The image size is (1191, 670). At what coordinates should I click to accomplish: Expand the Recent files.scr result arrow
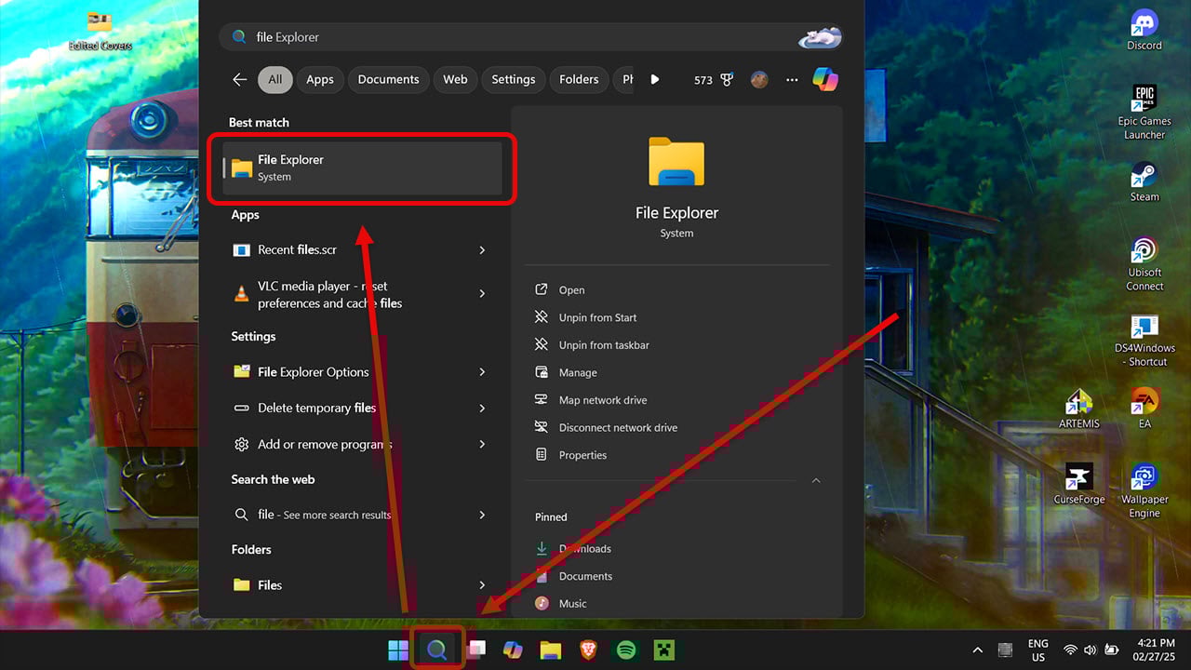(482, 250)
